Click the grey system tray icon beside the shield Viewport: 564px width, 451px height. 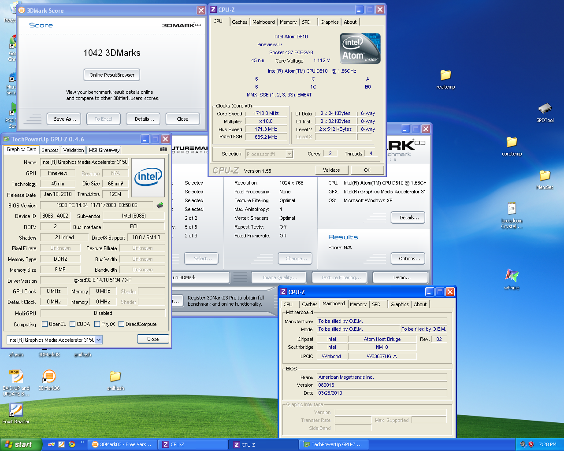tap(523, 444)
